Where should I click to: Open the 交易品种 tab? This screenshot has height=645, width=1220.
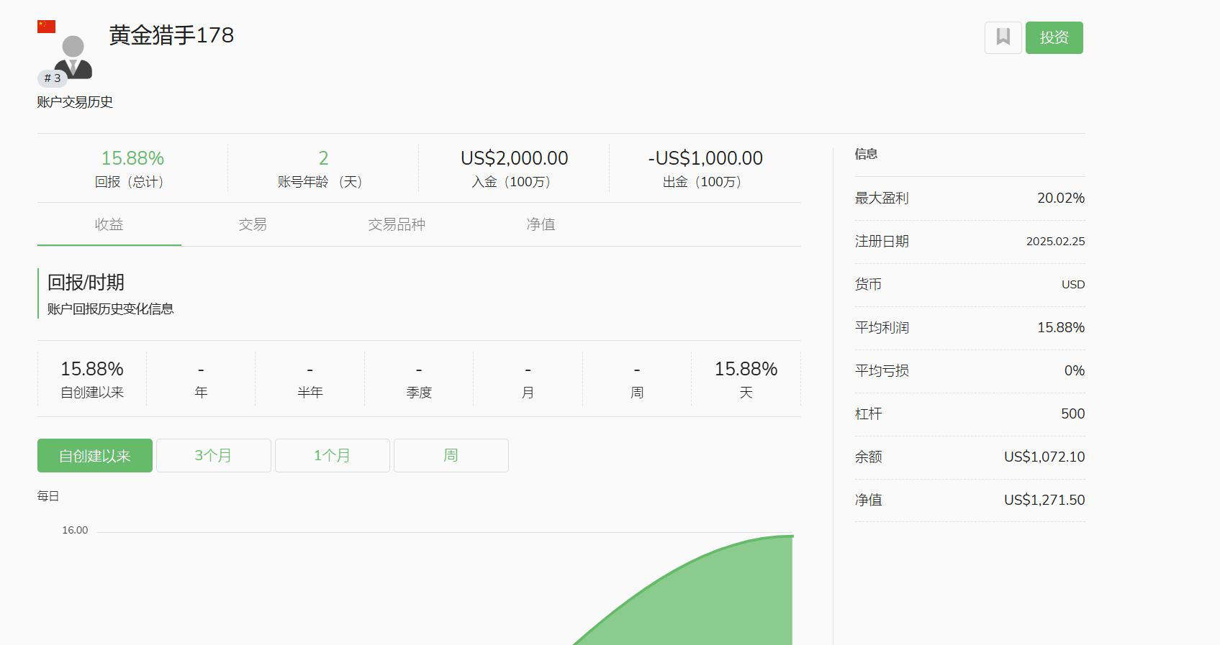tap(397, 224)
